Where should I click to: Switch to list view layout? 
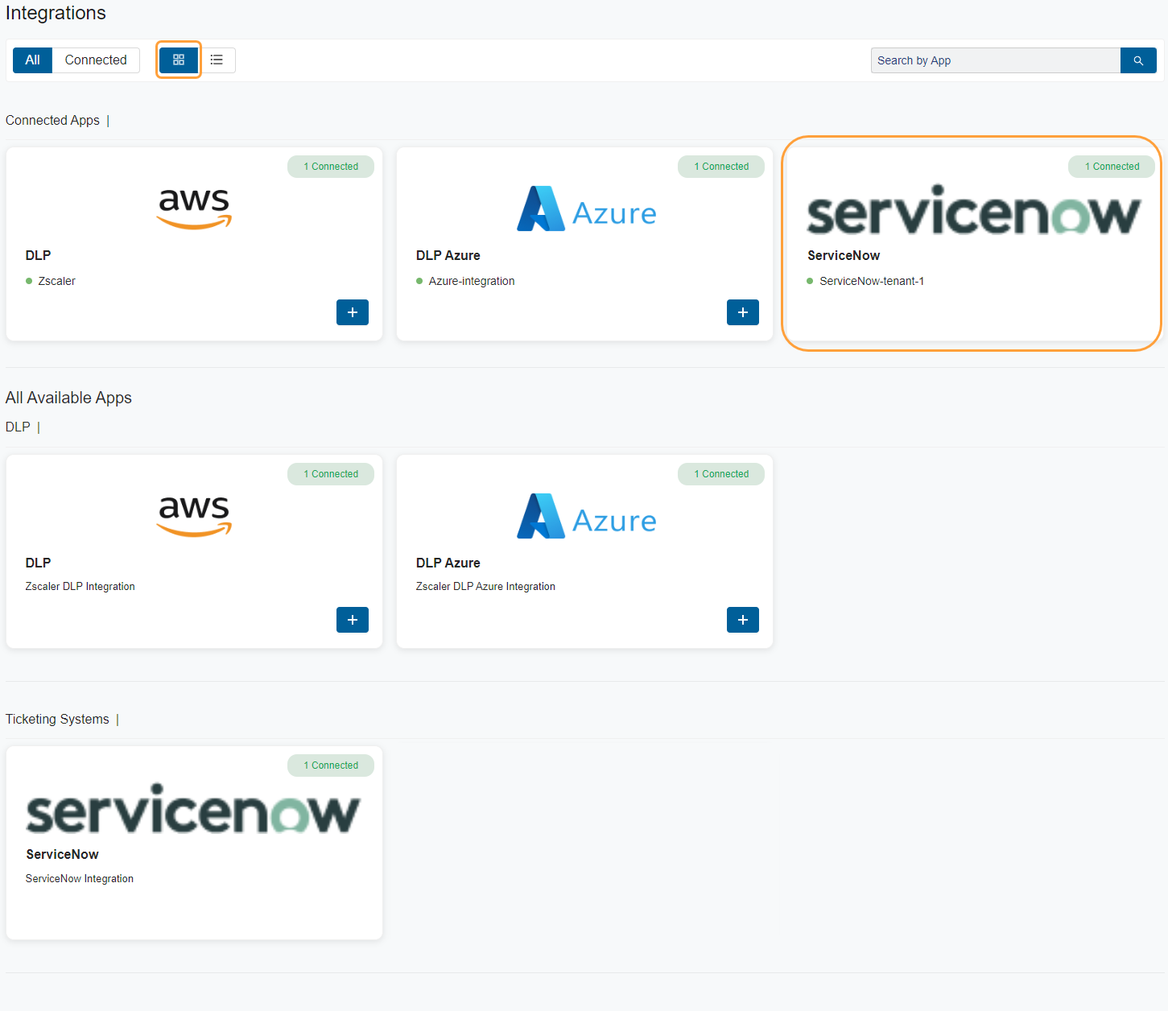[x=217, y=60]
